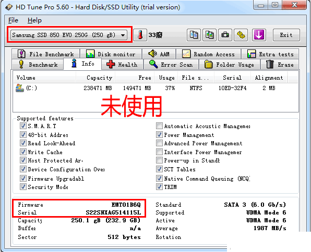Click the copy screenshot to clipboard icon

coord(209,35)
